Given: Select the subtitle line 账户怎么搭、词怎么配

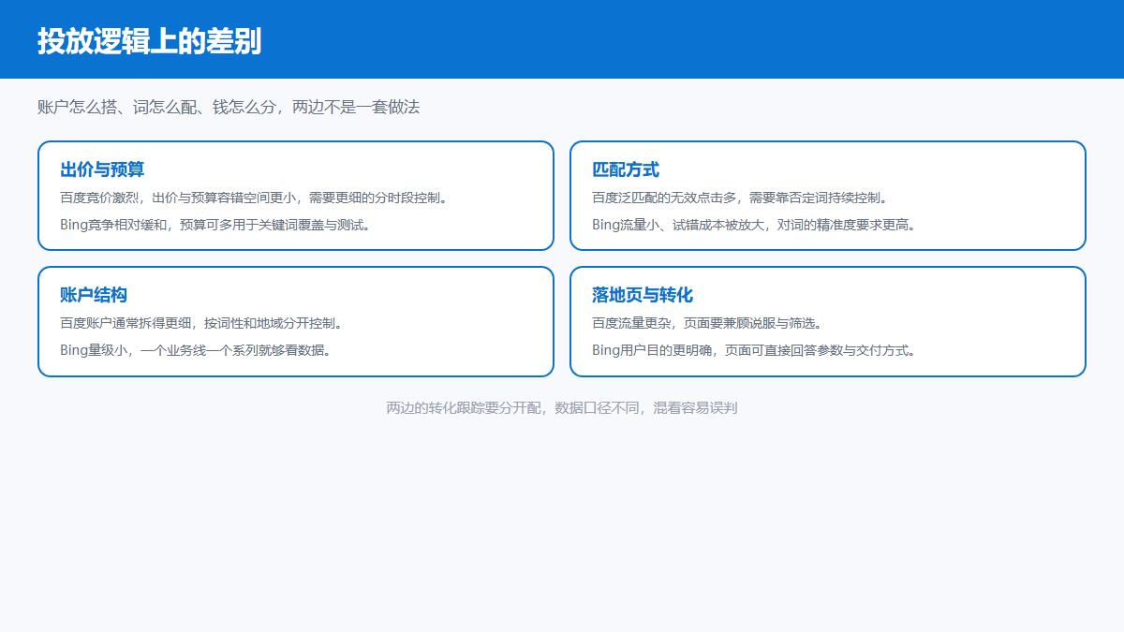Looking at the screenshot, I should [229, 107].
